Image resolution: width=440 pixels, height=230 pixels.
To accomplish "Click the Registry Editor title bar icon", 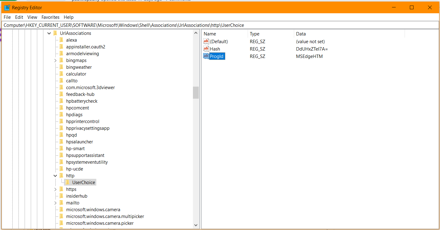I will pos(7,7).
